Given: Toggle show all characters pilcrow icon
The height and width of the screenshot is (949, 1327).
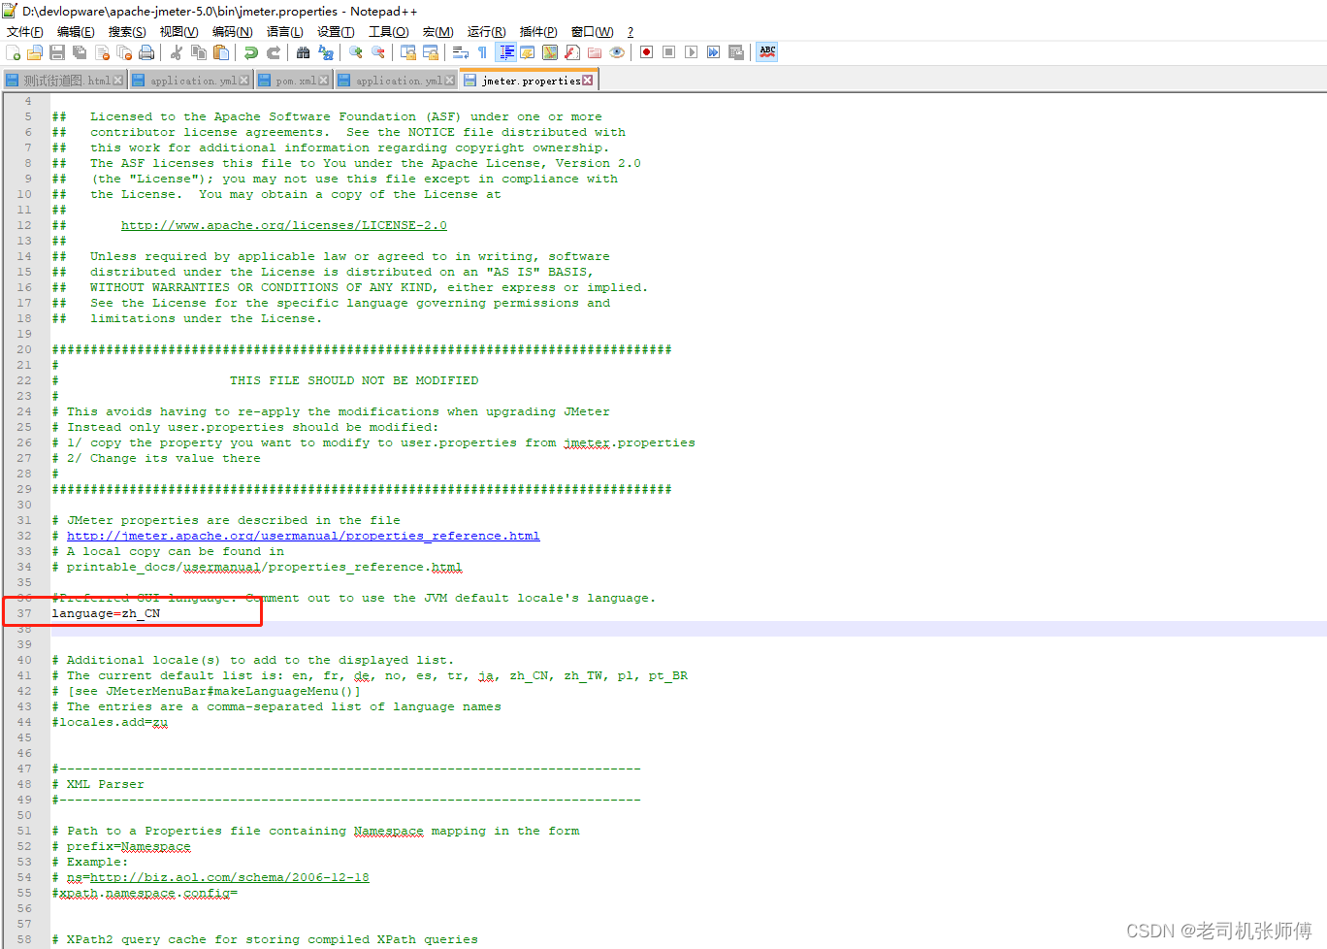Looking at the screenshot, I should pyautogui.click(x=482, y=52).
